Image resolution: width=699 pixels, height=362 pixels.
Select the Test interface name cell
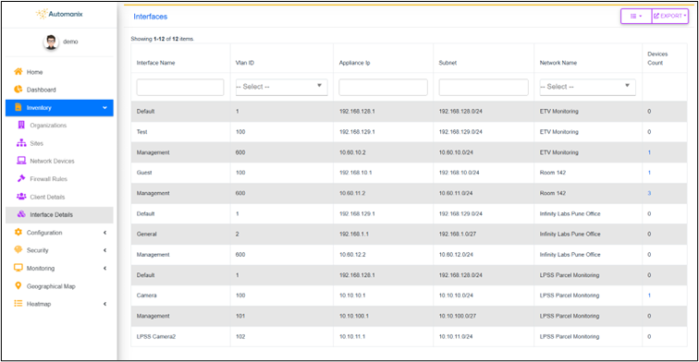[x=141, y=132]
